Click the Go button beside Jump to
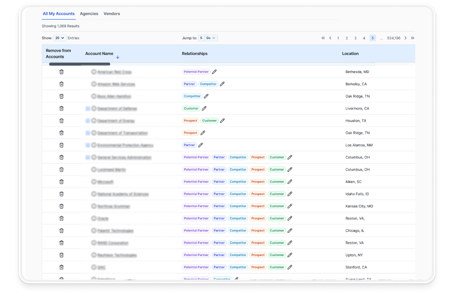The height and width of the screenshot is (295, 454). (x=211, y=38)
